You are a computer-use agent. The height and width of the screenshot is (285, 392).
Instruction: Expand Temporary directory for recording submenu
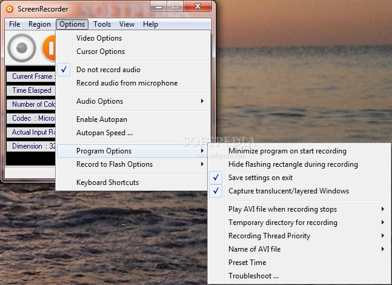[x=299, y=223]
